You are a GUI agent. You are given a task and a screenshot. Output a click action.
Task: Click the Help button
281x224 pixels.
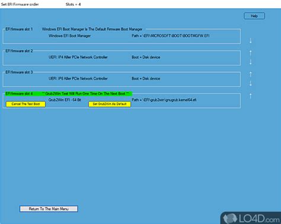tap(254, 16)
